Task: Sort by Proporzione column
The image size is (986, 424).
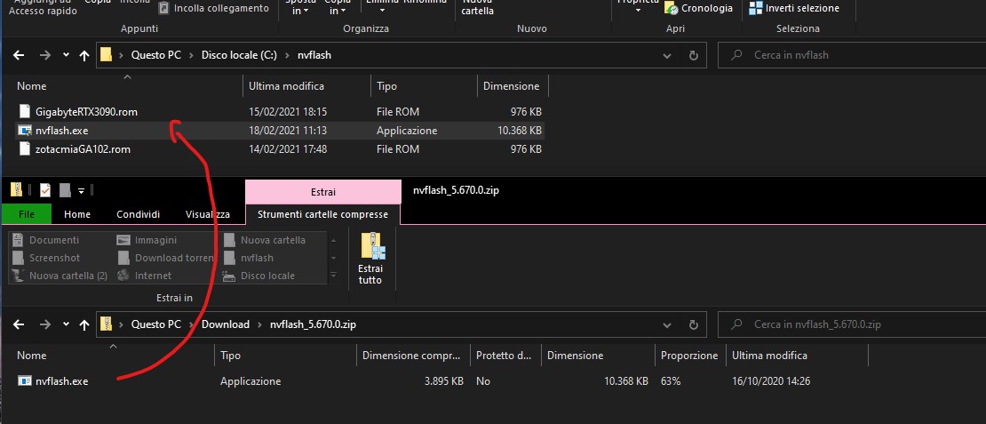Action: coord(689,356)
